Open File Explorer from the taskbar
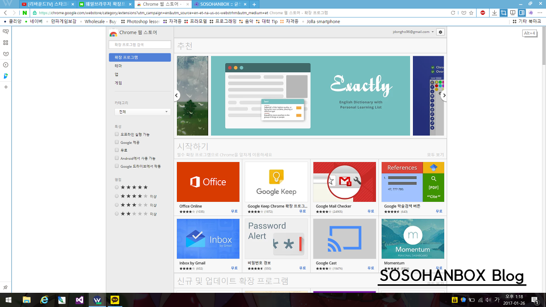This screenshot has height=307, width=546. pos(27,300)
